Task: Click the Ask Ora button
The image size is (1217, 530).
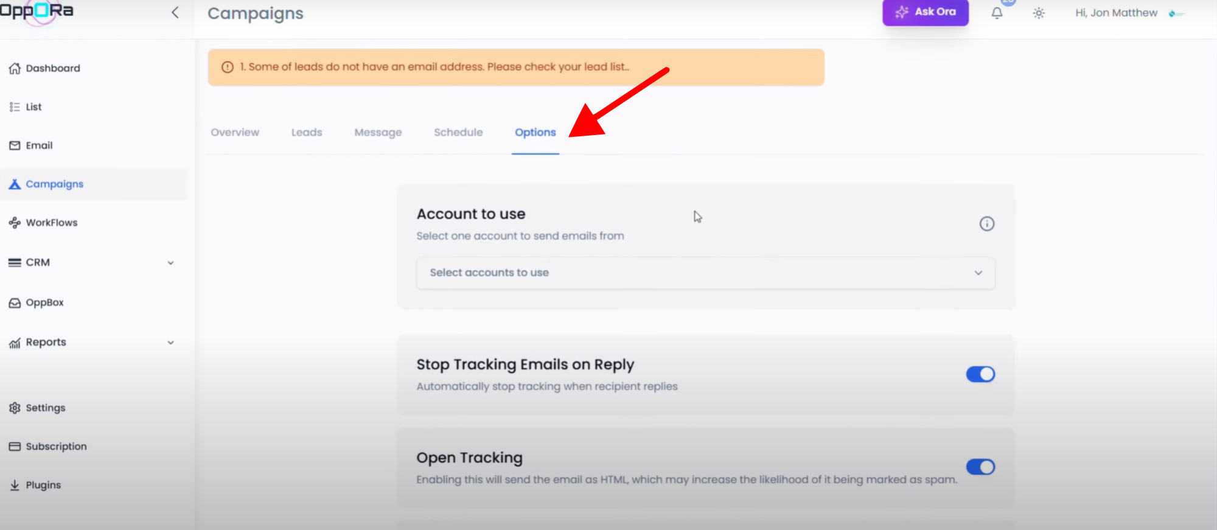Action: 925,12
